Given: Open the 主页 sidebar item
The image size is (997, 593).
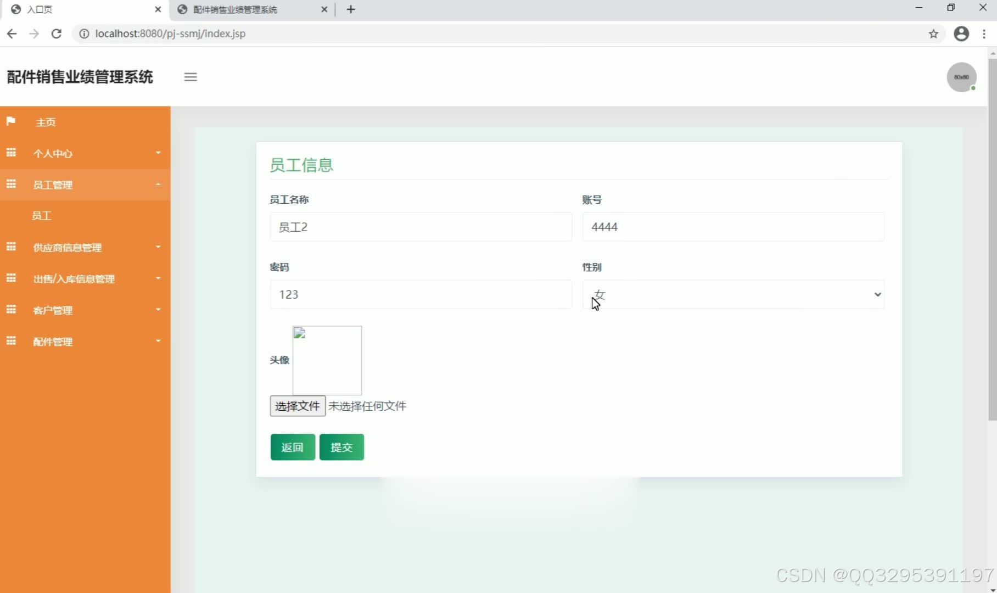Looking at the screenshot, I should tap(85, 122).
